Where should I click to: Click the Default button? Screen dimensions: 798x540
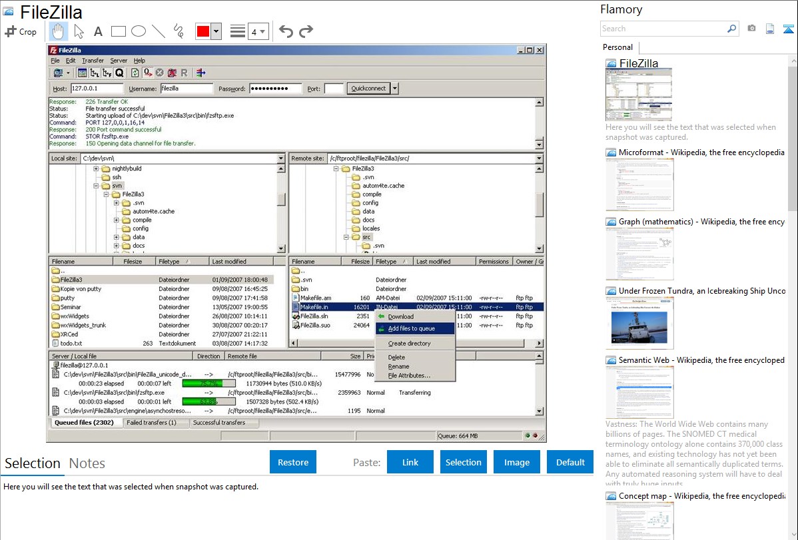pos(570,462)
